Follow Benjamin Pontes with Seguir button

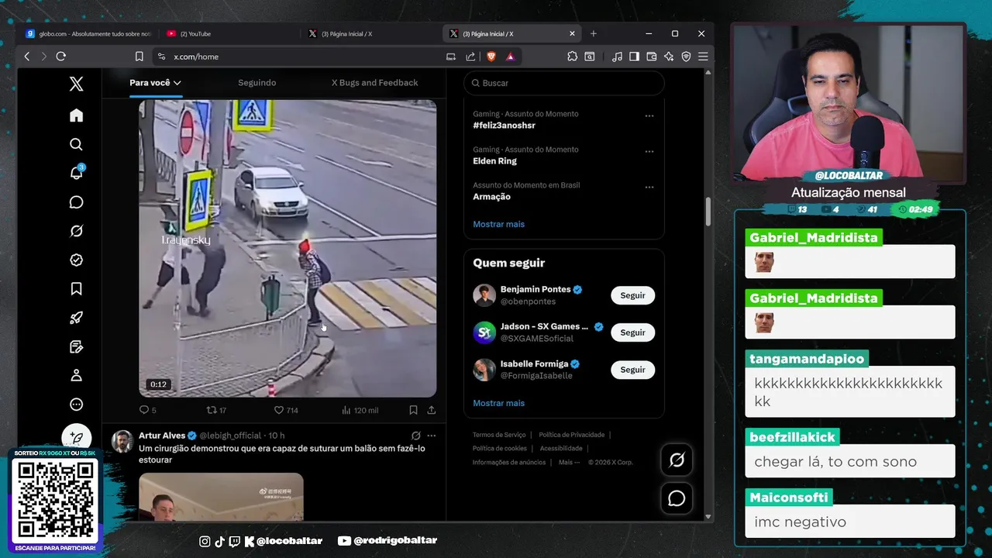click(x=632, y=295)
